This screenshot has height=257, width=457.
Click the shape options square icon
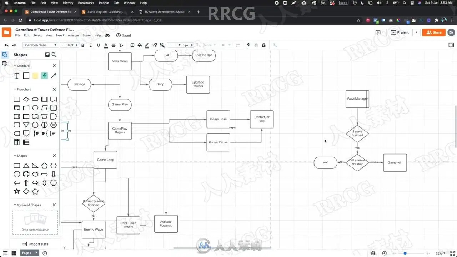pos(132,45)
